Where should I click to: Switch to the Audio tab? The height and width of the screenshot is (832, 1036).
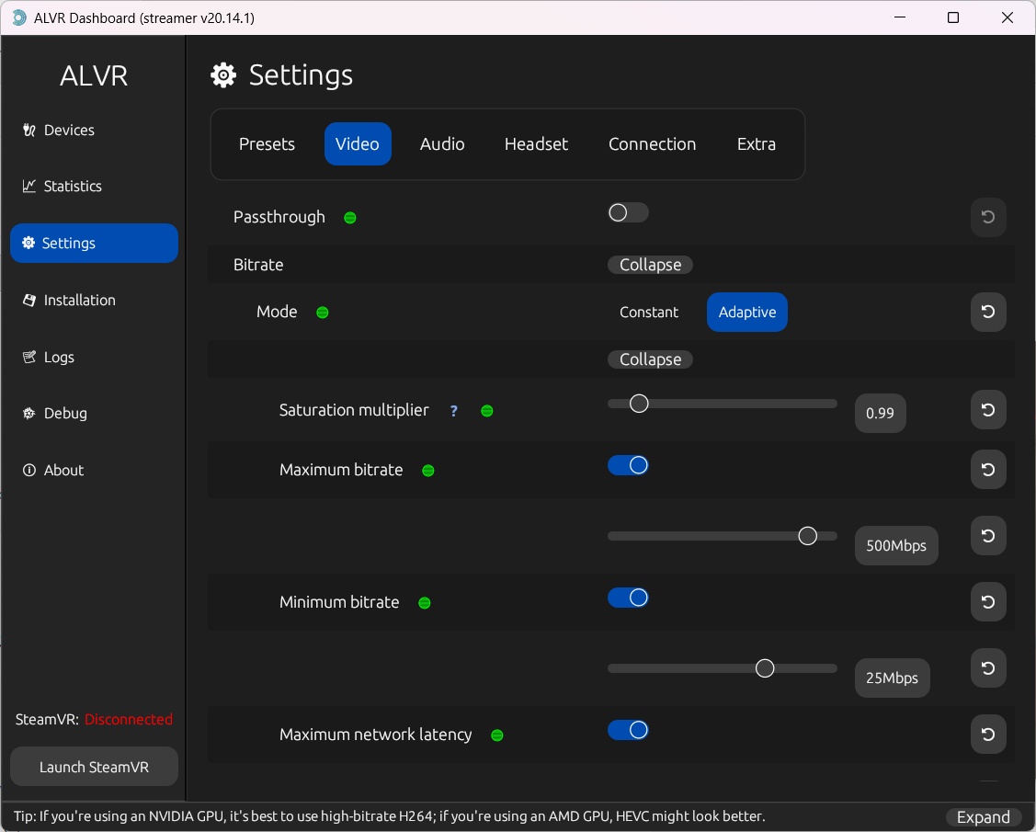tap(442, 144)
